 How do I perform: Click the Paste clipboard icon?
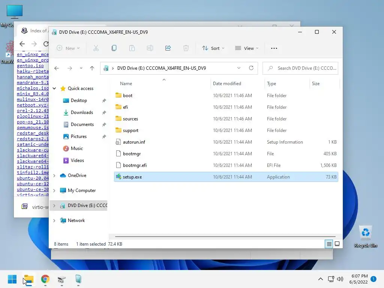[132, 48]
